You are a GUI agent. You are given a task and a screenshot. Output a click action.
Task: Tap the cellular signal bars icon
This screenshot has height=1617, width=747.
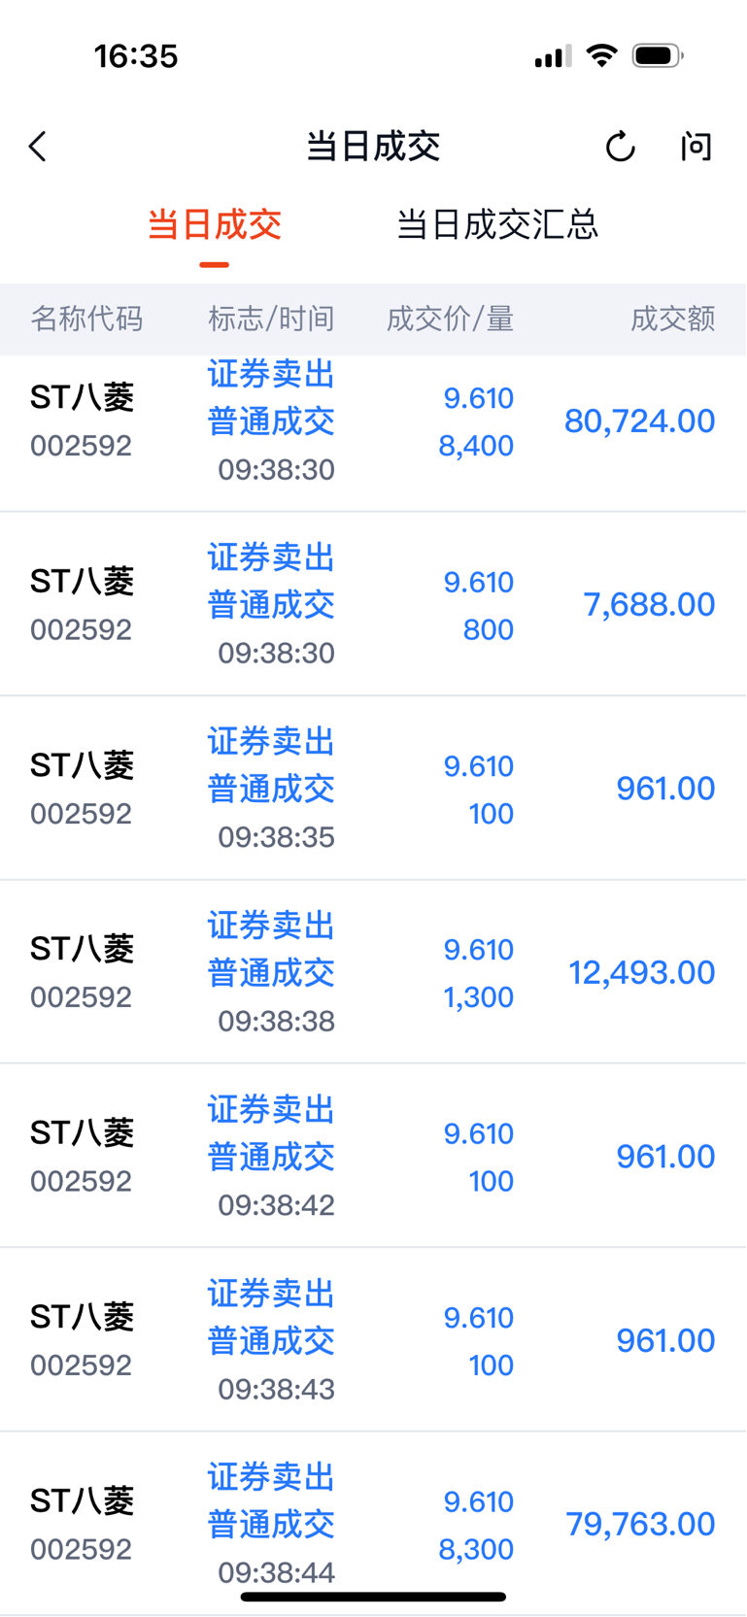[x=553, y=56]
